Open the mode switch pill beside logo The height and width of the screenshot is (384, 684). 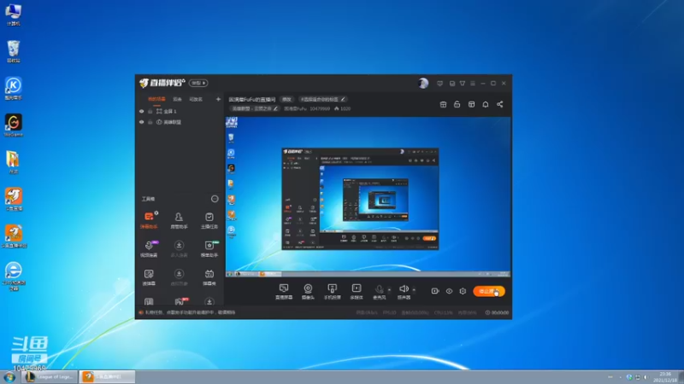click(198, 83)
